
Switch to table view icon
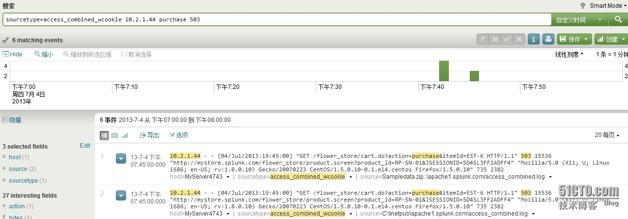(115, 135)
